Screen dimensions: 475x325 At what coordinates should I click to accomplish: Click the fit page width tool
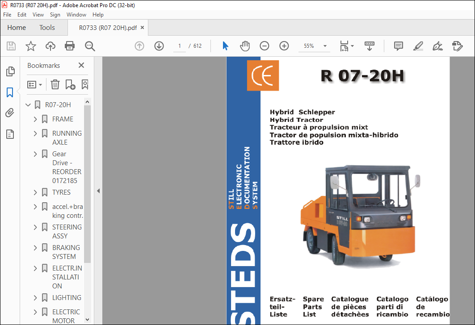click(345, 46)
